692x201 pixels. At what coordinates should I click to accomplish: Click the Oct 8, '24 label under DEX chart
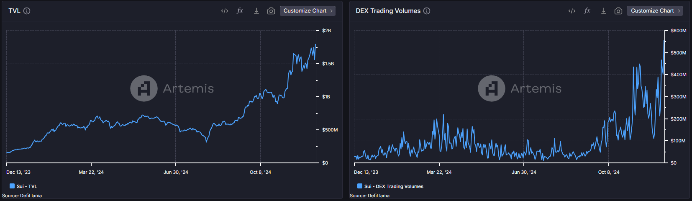pyautogui.click(x=609, y=172)
